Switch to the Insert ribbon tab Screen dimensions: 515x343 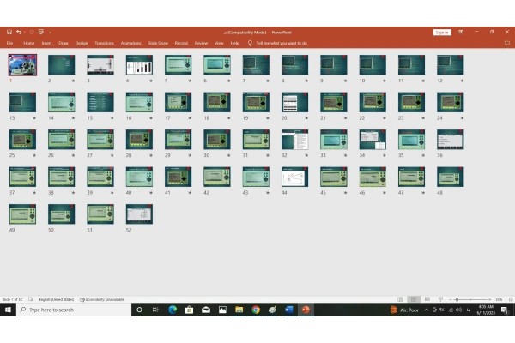(46, 43)
